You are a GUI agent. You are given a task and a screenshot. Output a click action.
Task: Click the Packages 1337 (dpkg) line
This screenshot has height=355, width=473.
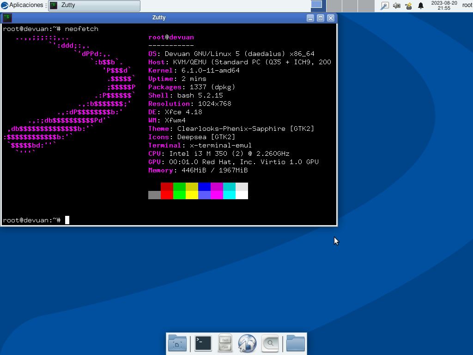pos(192,87)
